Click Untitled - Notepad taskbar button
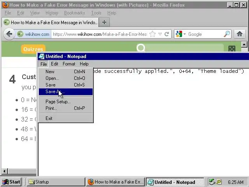This screenshot has width=249, height=187. 175,182
